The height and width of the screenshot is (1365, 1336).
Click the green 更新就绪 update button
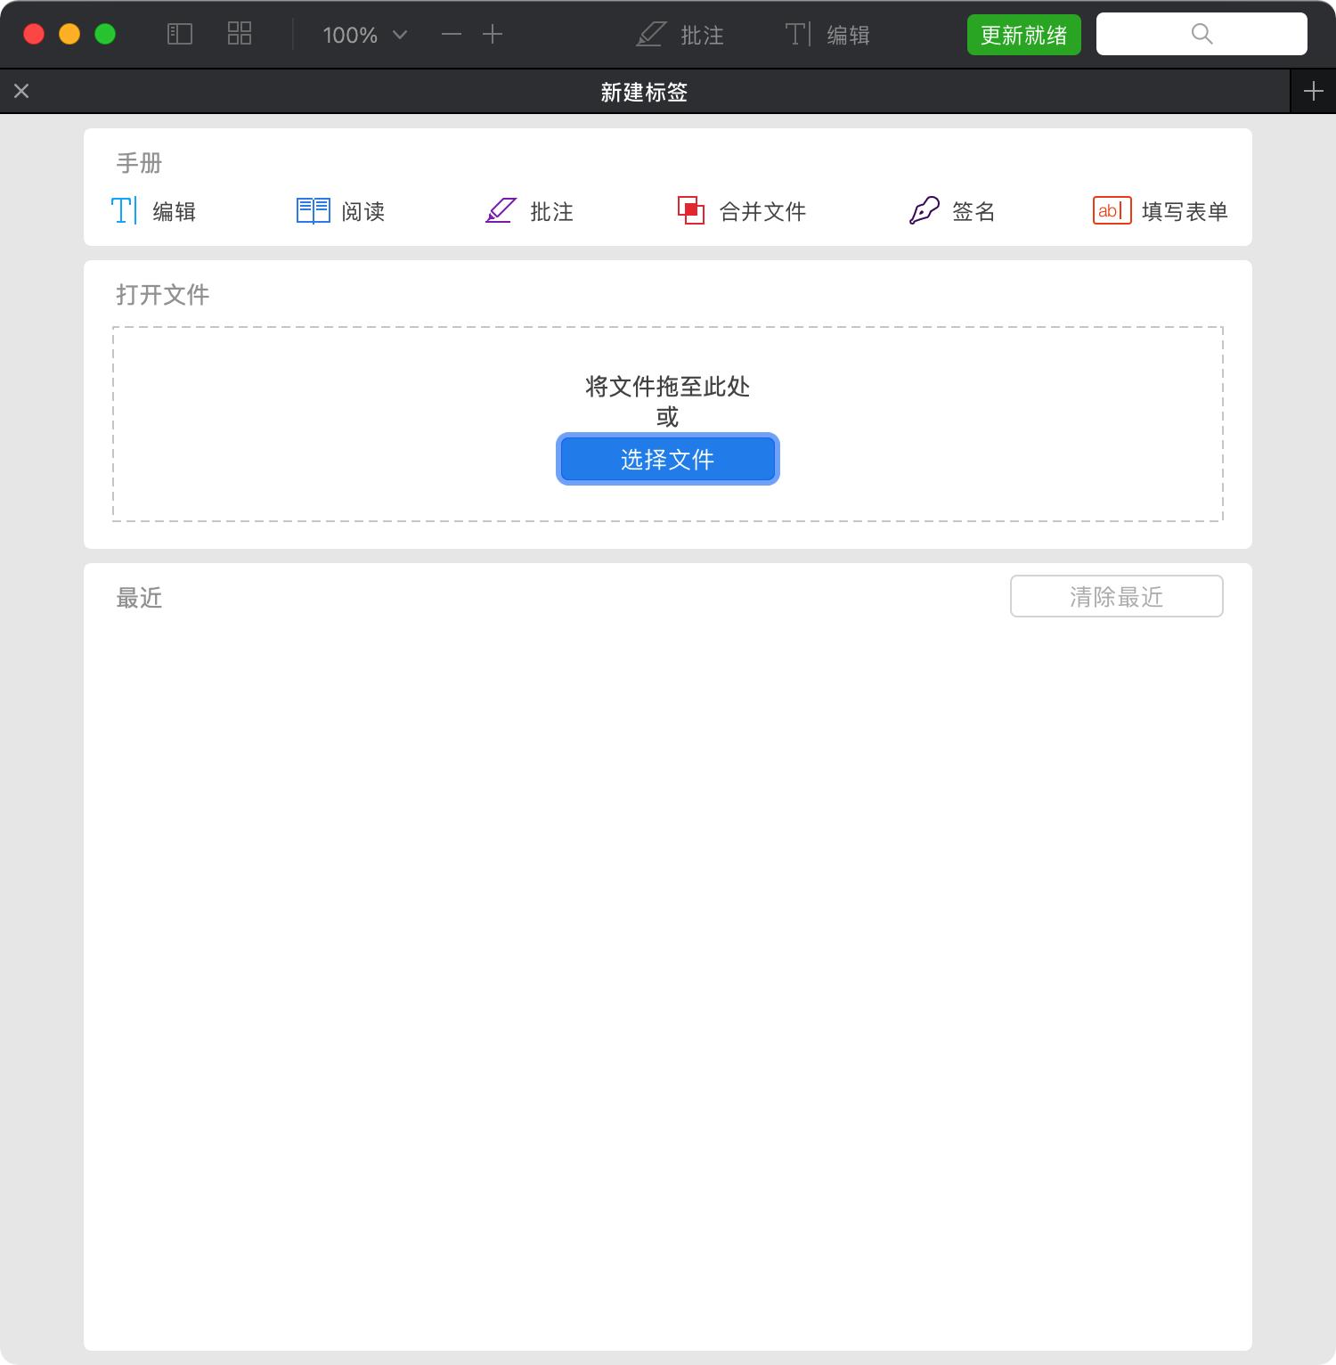1023,34
